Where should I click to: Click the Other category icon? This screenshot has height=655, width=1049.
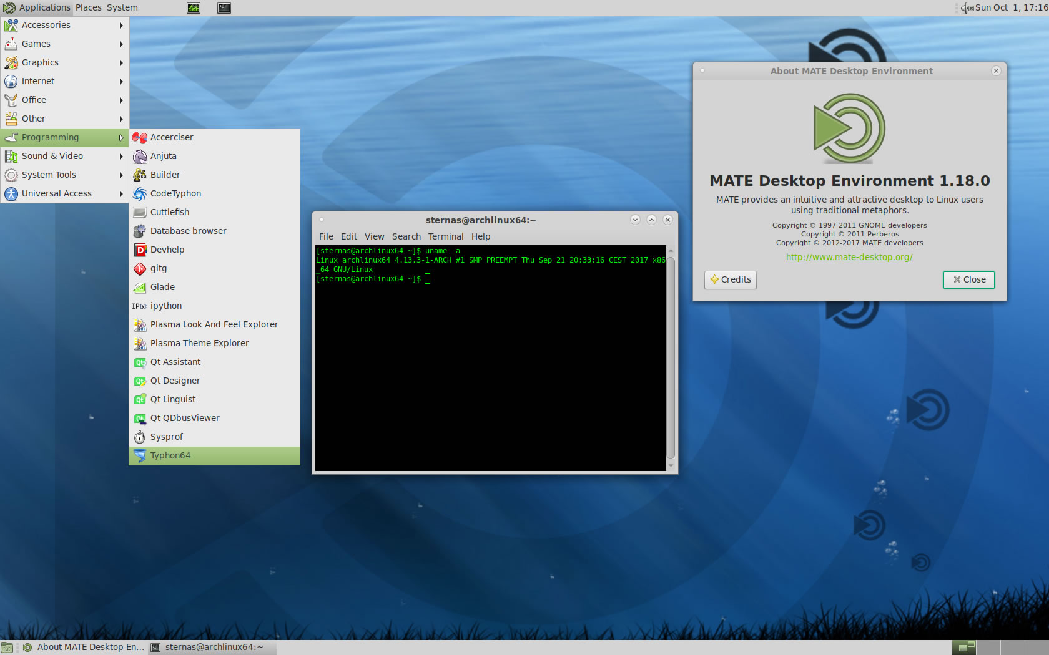(x=11, y=119)
